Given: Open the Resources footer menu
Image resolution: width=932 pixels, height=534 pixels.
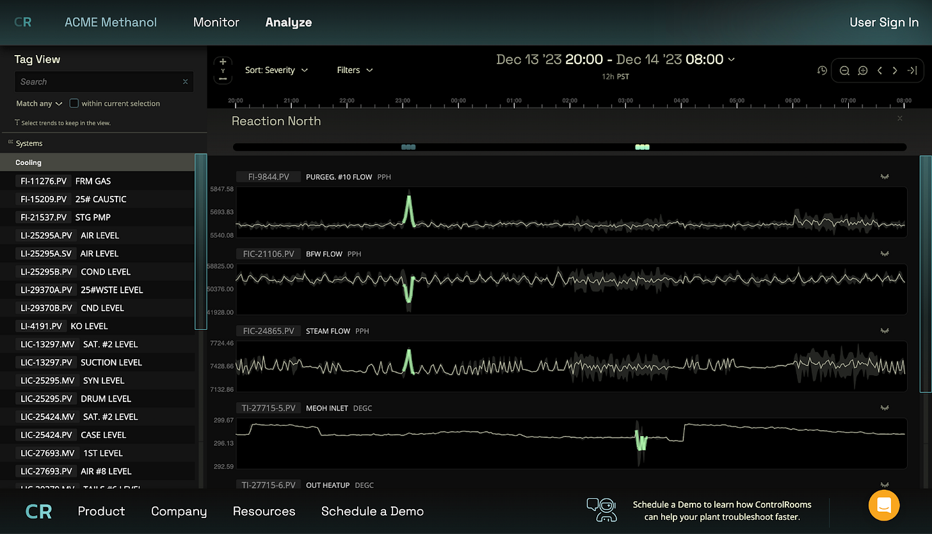Looking at the screenshot, I should tap(264, 511).
